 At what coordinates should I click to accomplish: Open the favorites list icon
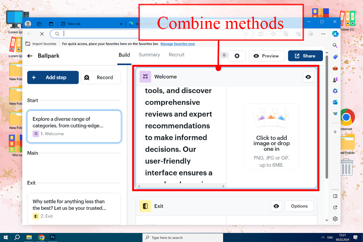(273, 34)
